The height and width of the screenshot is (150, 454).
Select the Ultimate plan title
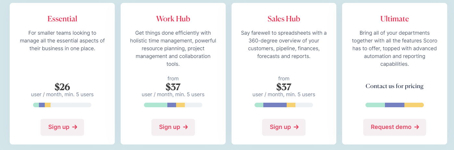(395, 19)
